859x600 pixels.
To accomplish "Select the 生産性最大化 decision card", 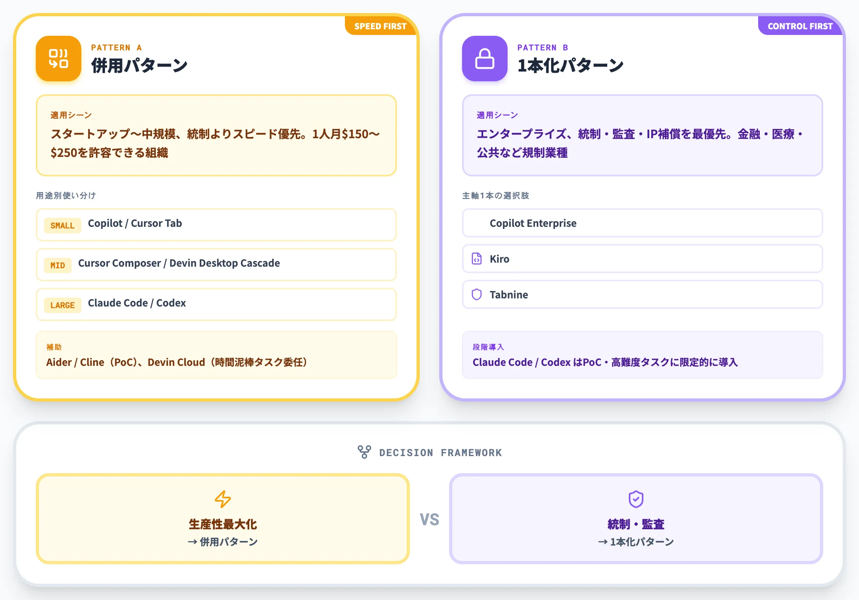I will point(223,519).
